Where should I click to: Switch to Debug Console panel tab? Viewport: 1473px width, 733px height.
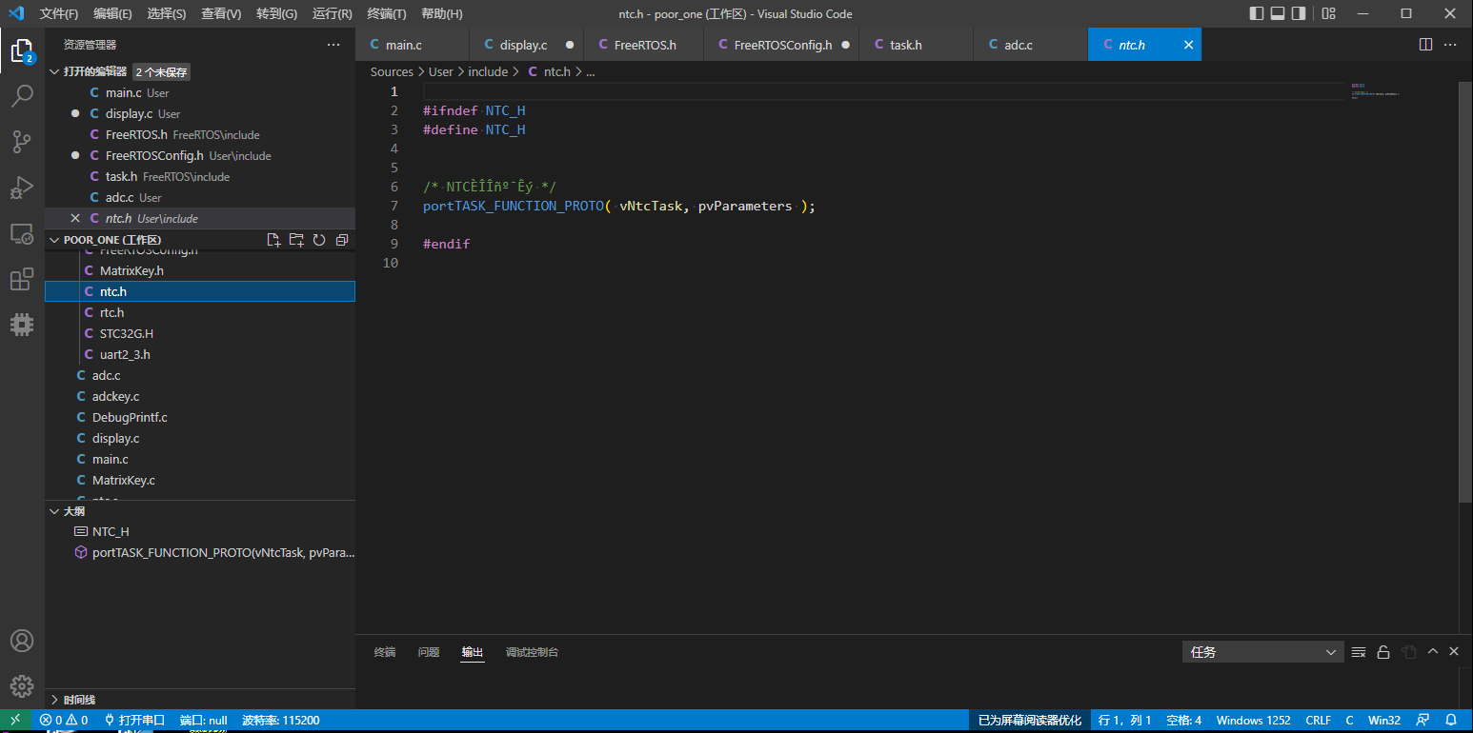(x=532, y=652)
